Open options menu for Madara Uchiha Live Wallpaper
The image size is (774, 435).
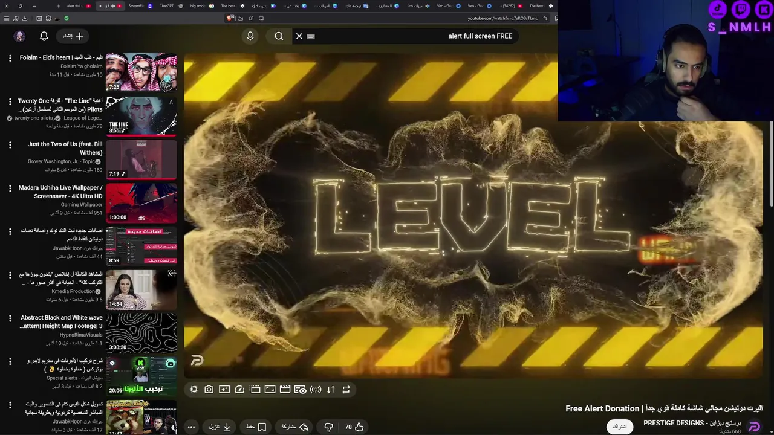(10, 188)
